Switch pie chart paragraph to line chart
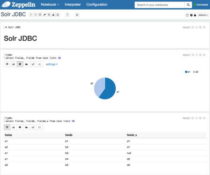 pyautogui.click(x=33, y=64)
